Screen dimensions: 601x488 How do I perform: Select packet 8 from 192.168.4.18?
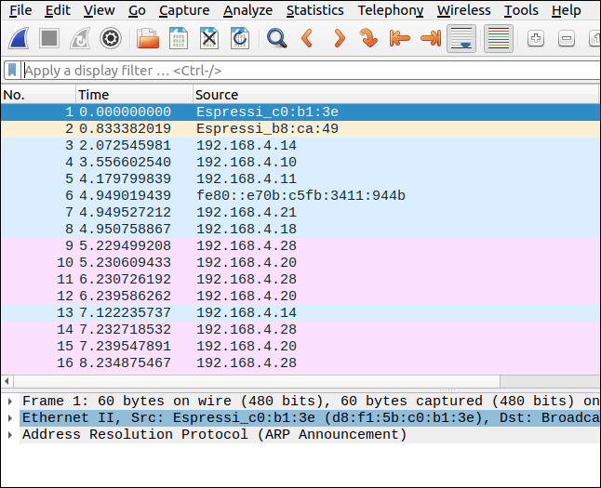pyautogui.click(x=300, y=229)
